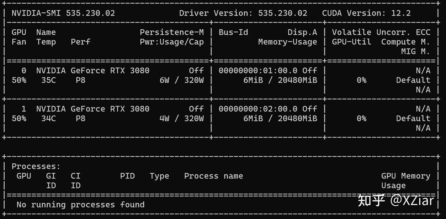Click the "35C" temperature value
Viewport: 446px width, 219px height.
(49, 80)
